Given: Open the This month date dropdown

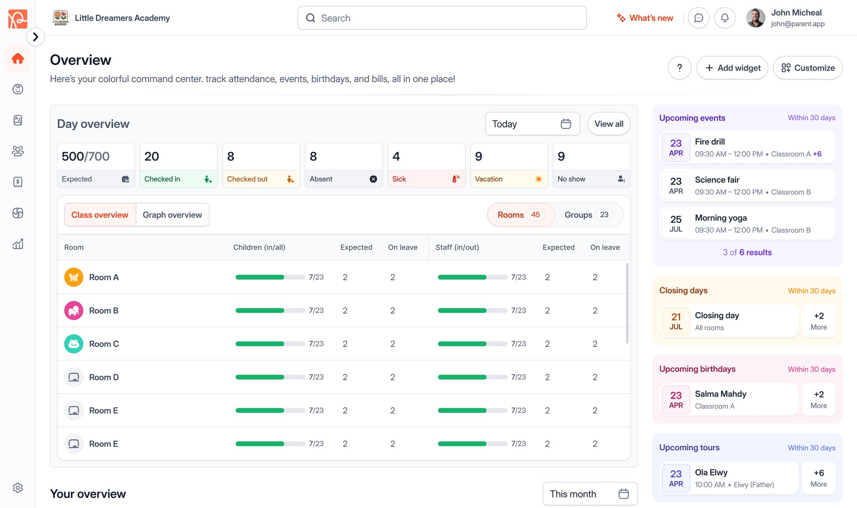Looking at the screenshot, I should pyautogui.click(x=590, y=494).
